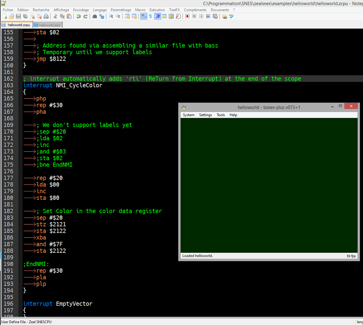
Task: Click the Save All toolbar icon
Action: pos(25,16)
